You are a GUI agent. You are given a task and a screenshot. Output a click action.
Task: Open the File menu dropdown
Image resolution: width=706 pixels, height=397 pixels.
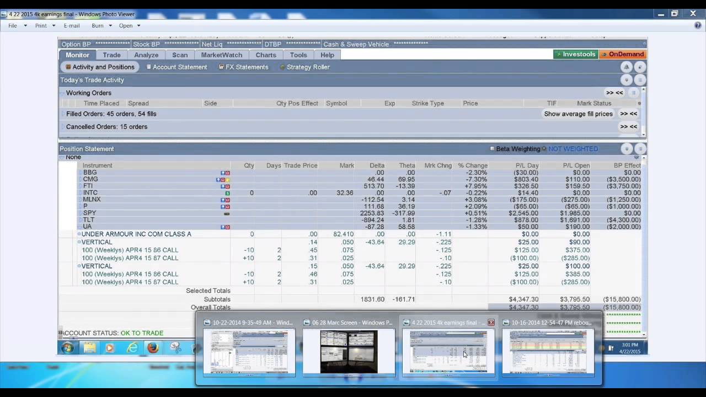[x=18, y=25]
